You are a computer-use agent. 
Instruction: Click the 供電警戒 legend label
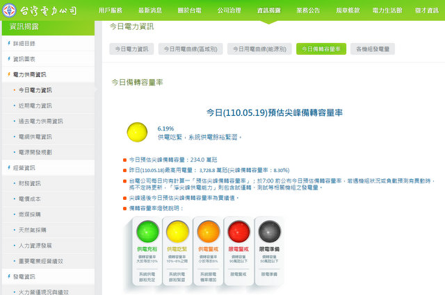[x=209, y=249]
